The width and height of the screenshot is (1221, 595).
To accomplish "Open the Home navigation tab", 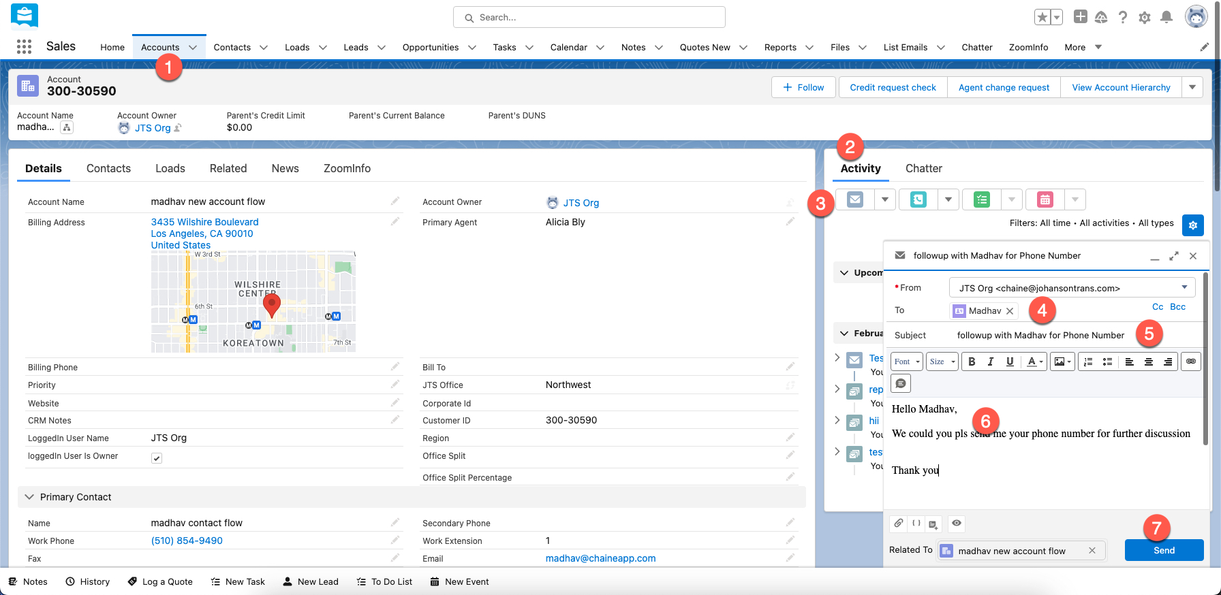I will 112,47.
